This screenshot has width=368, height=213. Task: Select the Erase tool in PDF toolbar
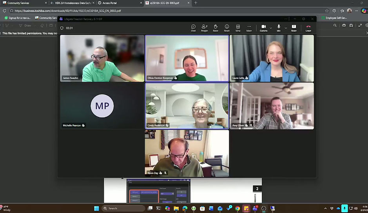click(x=42, y=25)
